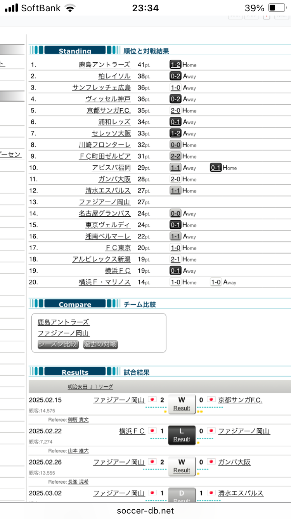This screenshot has height=519, width=291.
Task: Open 0-1 Away score for 浦和レッズ
Action: (175, 122)
